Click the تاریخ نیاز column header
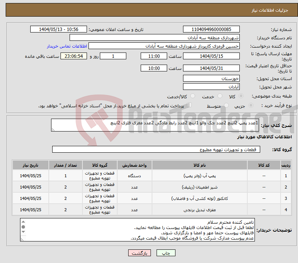This screenshot has width=298, height=263. point(30,165)
